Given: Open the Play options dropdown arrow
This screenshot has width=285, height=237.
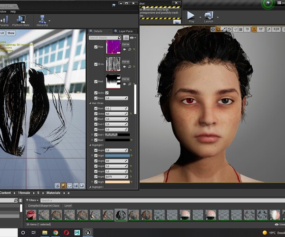Looking at the screenshot, I should coord(200,18).
